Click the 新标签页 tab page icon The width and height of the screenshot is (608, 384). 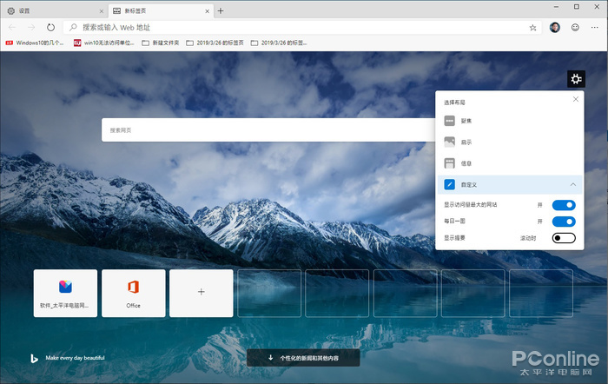coord(116,11)
